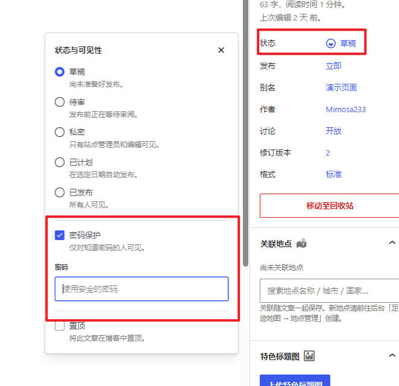Image resolution: width=399 pixels, height=386 pixels.
Task: Click the map icon beside 关联地点
Action: point(301,244)
